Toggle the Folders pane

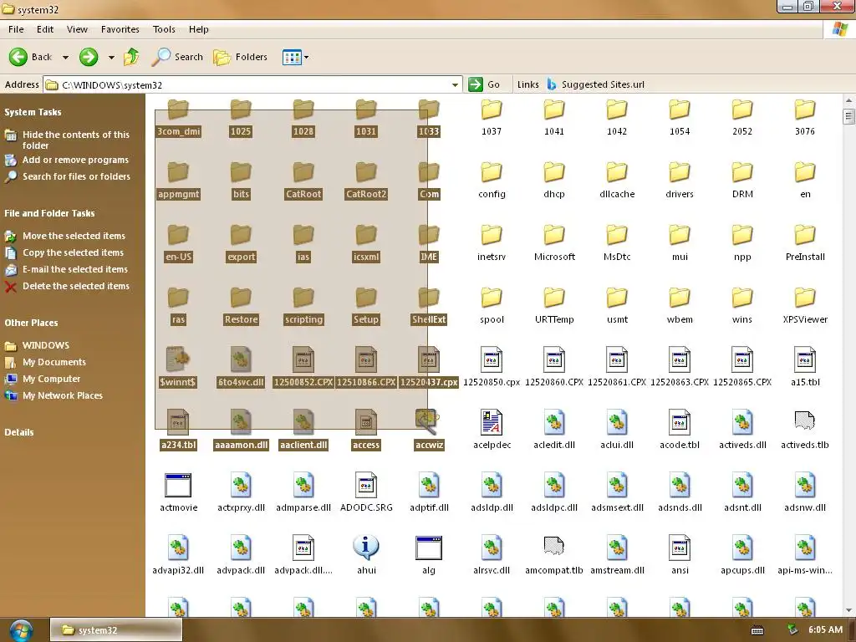click(x=240, y=57)
